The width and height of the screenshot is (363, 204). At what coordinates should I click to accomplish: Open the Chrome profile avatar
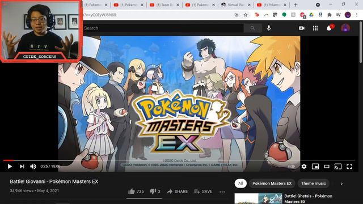(348, 15)
